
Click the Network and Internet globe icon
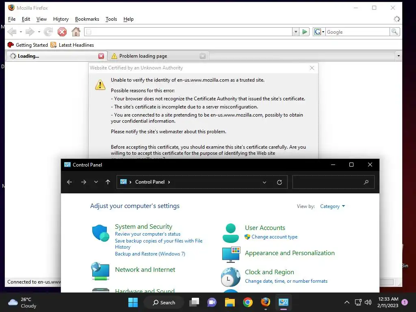(x=100, y=271)
